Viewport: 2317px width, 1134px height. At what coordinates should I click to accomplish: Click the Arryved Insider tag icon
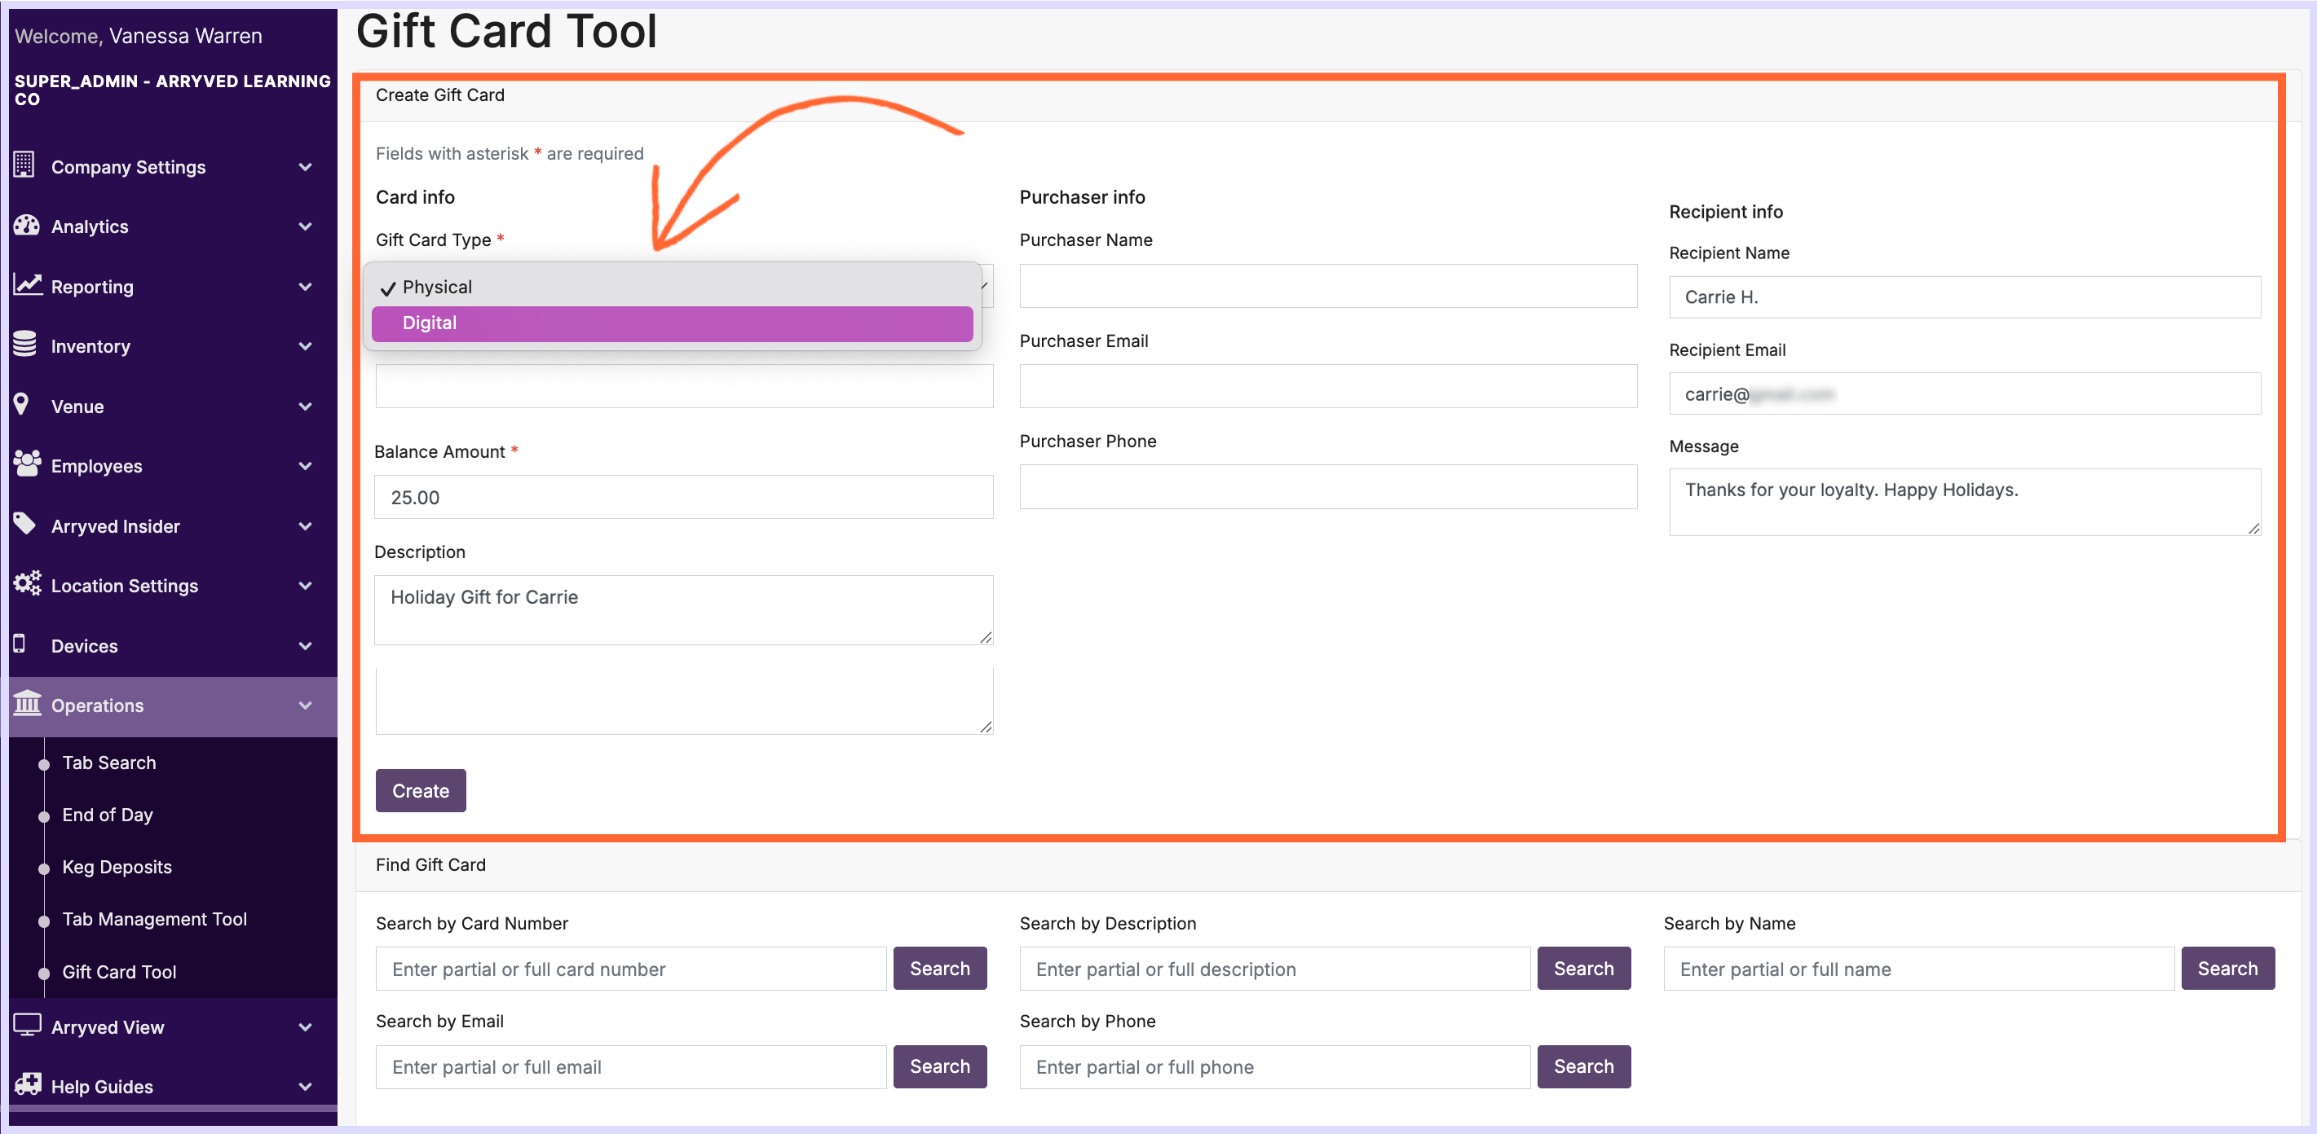click(x=25, y=524)
